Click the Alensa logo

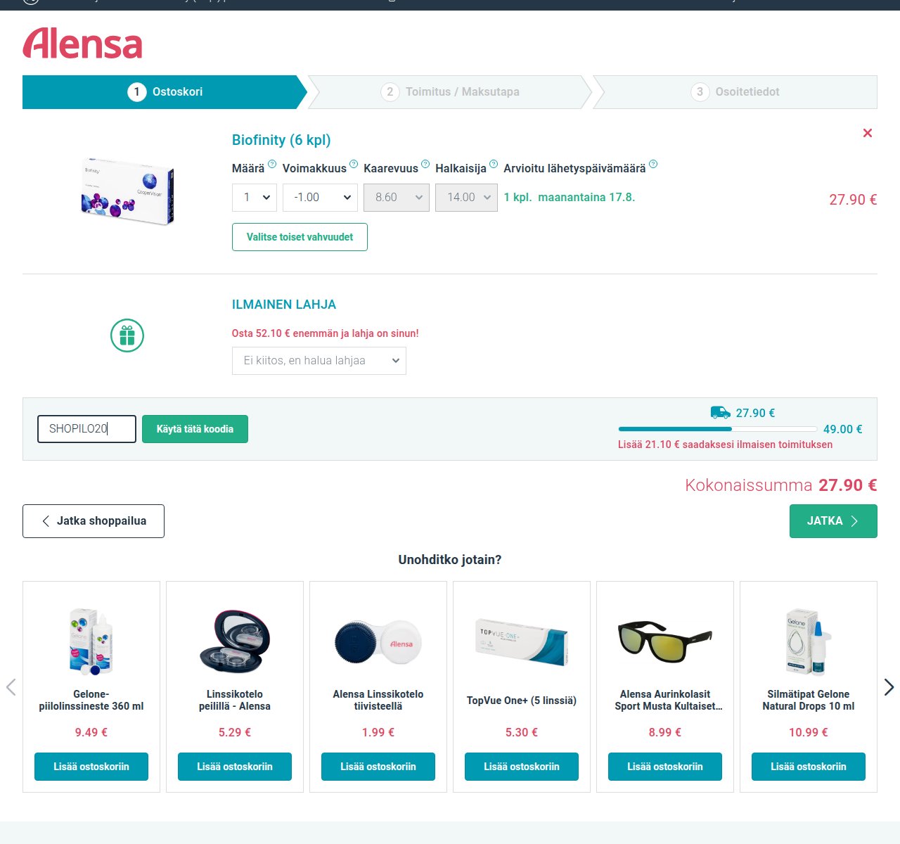pos(82,43)
